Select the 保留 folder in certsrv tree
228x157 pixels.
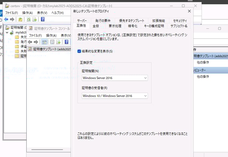pos(21,46)
